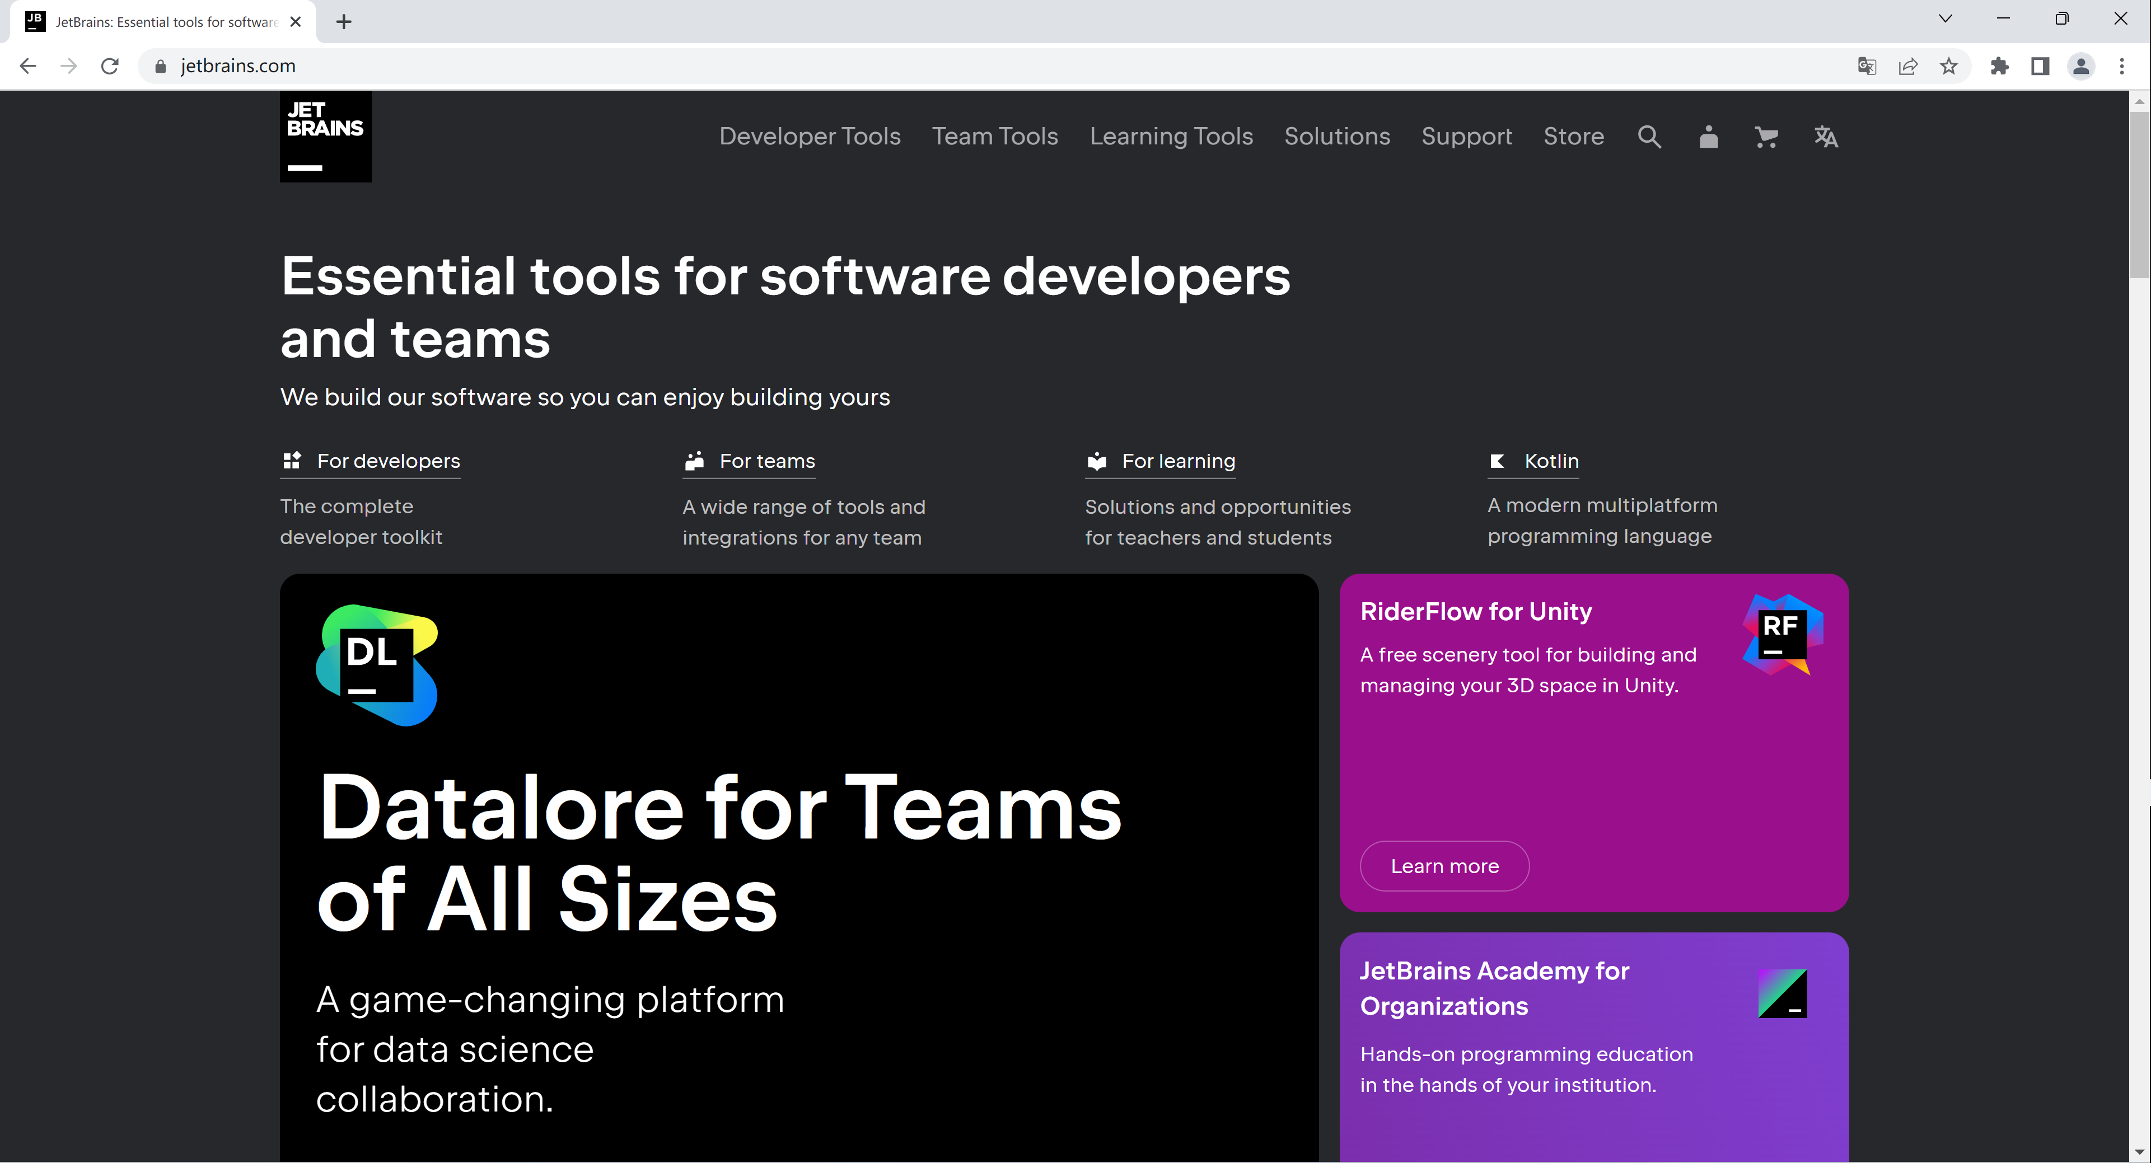The image size is (2151, 1163).
Task: Click the page vertical scrollbar thumb
Action: click(2139, 194)
